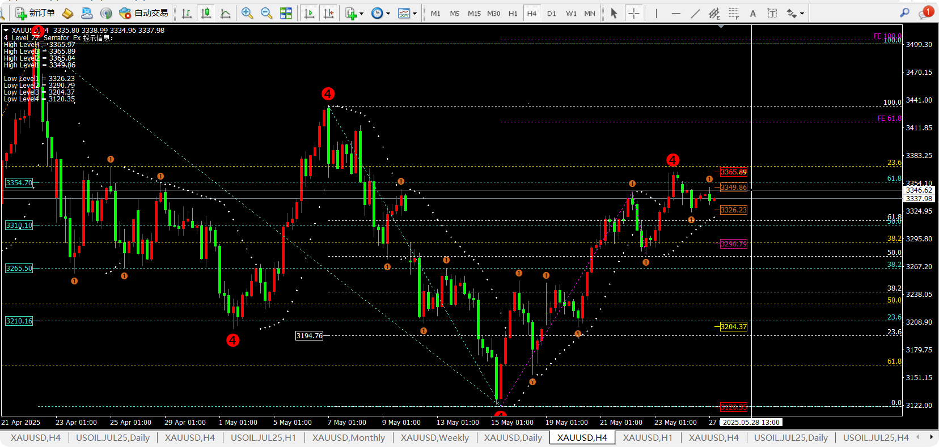The height and width of the screenshot is (447, 939).
Task: Switch timeframe to D1
Action: 551,13
